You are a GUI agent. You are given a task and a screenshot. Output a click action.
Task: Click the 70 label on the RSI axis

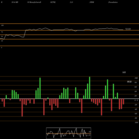click(2, 32)
